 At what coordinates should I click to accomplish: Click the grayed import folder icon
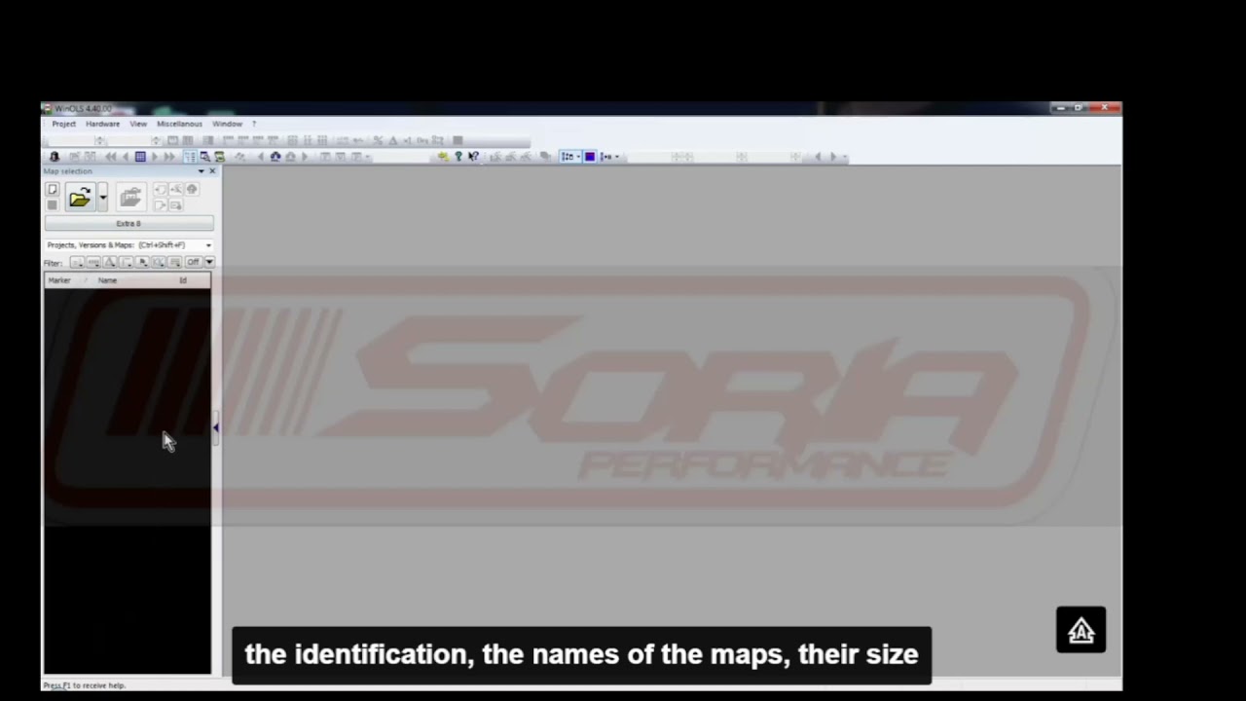(130, 198)
